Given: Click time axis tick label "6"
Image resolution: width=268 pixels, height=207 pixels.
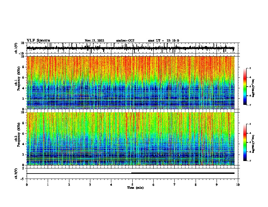Looking at the screenshot, I should pos(154,185).
